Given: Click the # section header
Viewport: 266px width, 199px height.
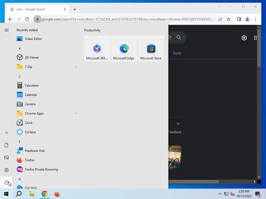Looking at the screenshot, I should coord(20,48).
